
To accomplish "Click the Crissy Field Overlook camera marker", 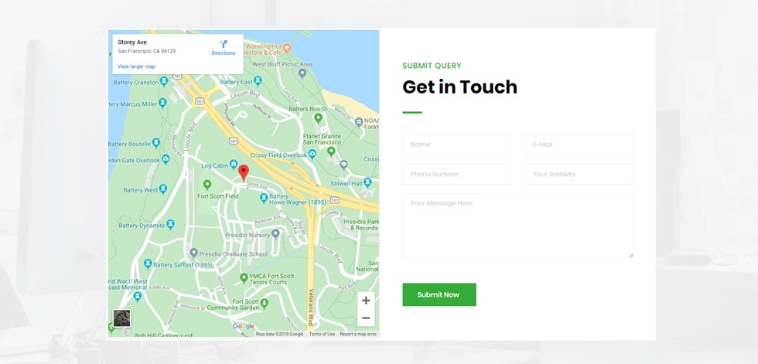I will tap(312, 155).
